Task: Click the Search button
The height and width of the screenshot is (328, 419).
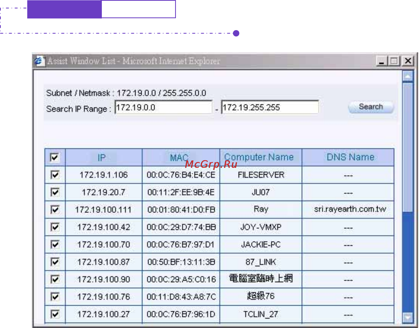Action: (371, 107)
